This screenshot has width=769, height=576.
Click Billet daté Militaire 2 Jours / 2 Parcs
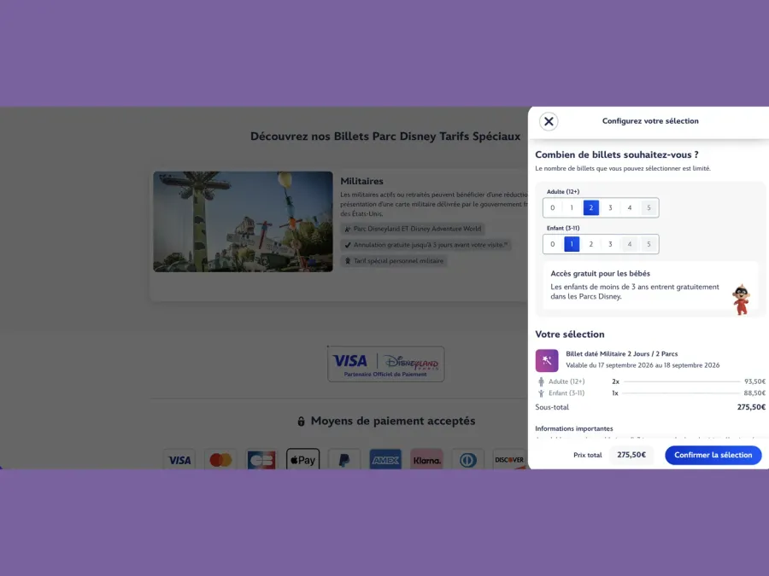(x=621, y=353)
